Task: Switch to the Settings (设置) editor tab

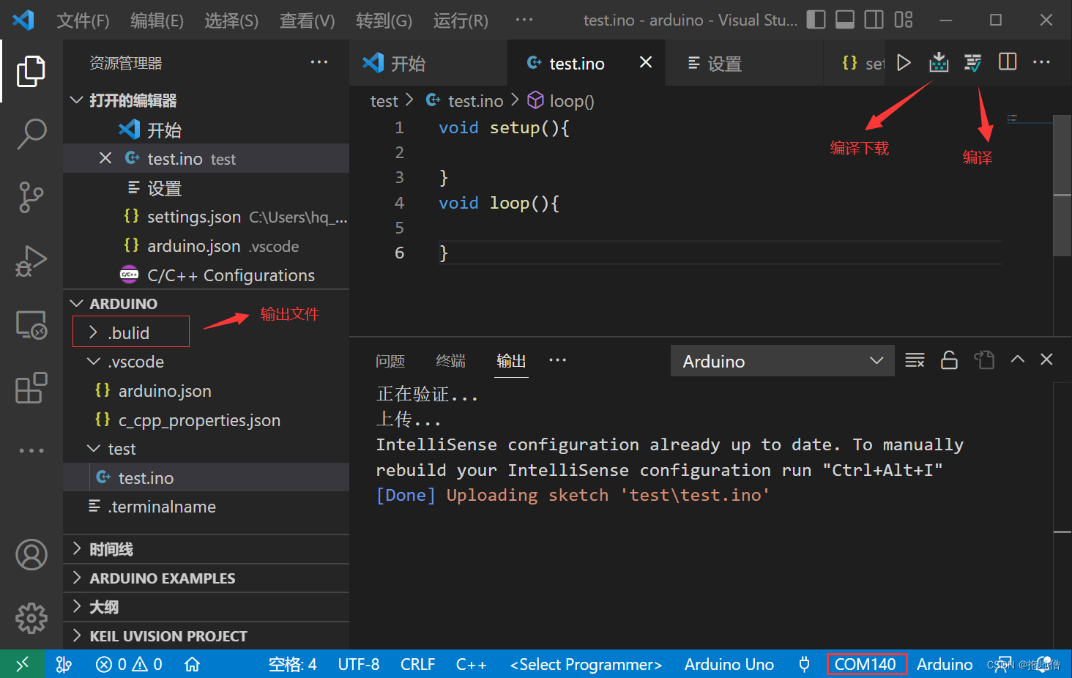Action: (x=743, y=63)
